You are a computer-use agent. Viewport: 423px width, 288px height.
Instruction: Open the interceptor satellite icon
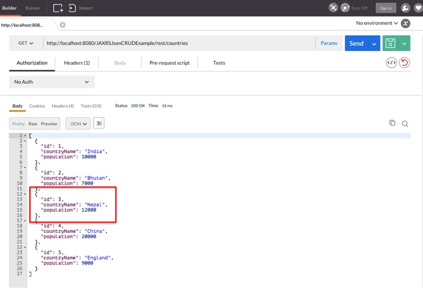coord(333,8)
